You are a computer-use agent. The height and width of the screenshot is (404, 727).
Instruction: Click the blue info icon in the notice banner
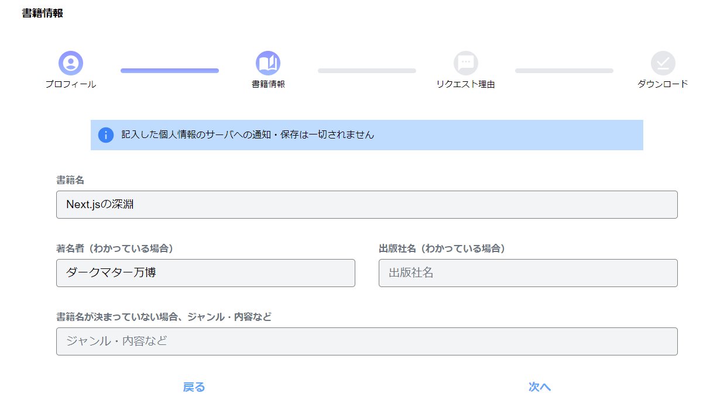pos(106,135)
